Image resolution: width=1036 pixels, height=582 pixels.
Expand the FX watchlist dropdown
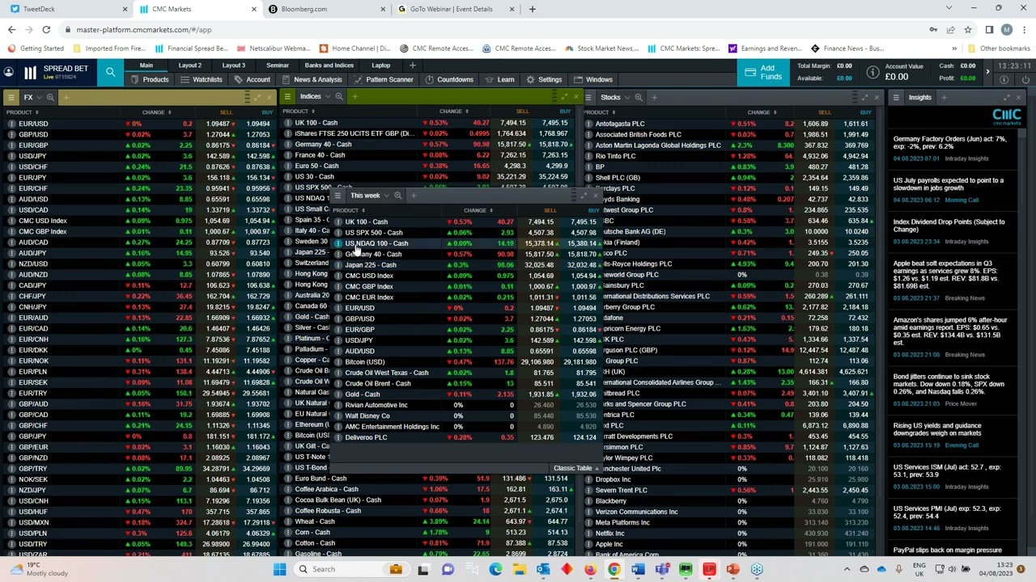pyautogui.click(x=40, y=97)
